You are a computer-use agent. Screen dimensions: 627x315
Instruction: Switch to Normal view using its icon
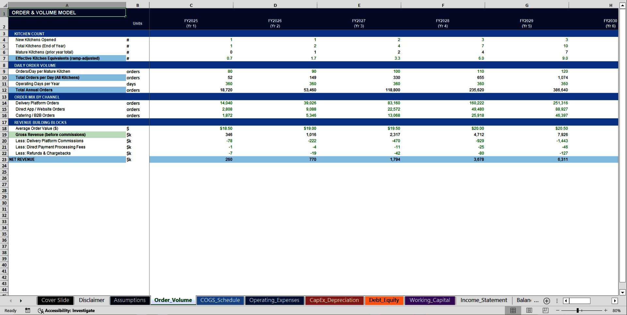[513, 310]
